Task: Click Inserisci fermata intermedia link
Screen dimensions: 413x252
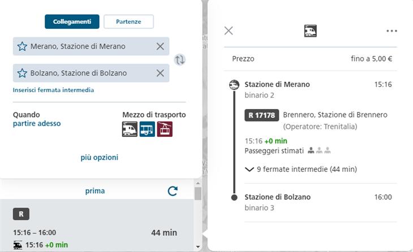Action: [x=53, y=90]
